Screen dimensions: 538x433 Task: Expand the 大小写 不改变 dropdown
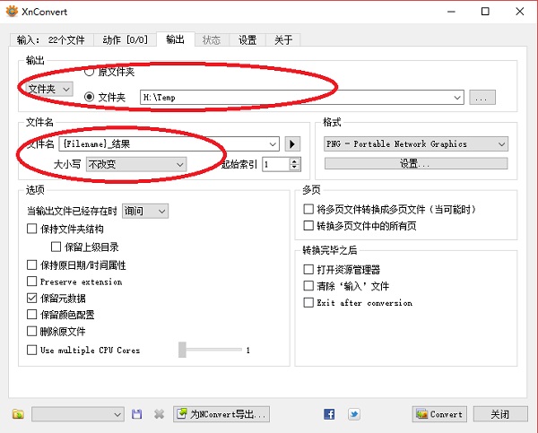(x=135, y=164)
